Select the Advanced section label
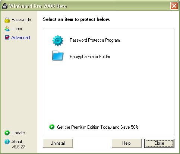Screen dimensions: 180x154 pos(21,38)
